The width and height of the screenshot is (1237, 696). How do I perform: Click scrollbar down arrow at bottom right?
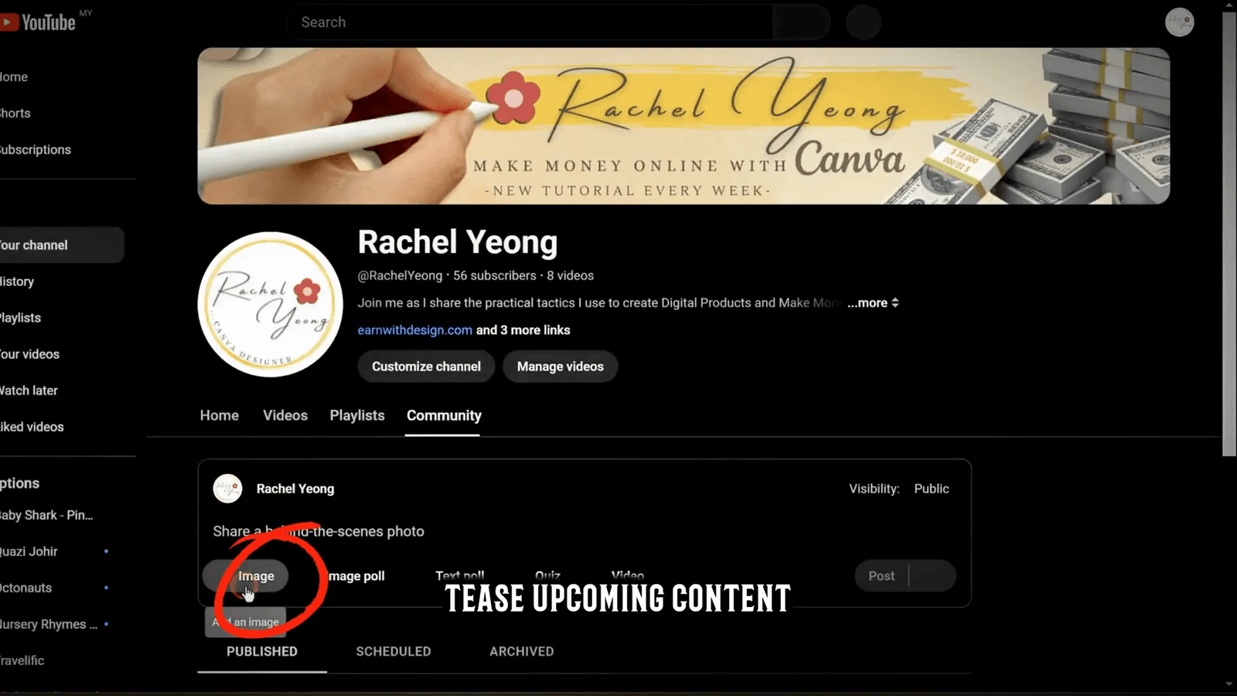[1229, 684]
